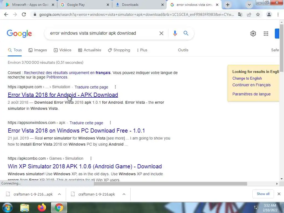The width and height of the screenshot is (284, 213).
Task: Translate the appsonwindows result page
Action: [x=86, y=123]
